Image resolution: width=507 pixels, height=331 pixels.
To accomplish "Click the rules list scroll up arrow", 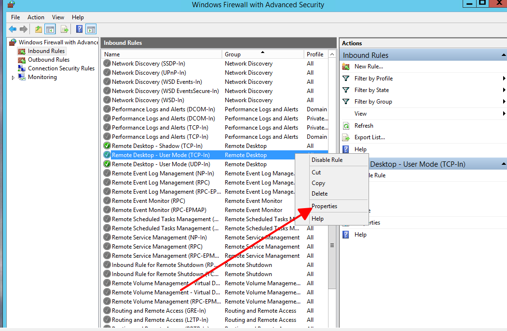I will (x=332, y=54).
